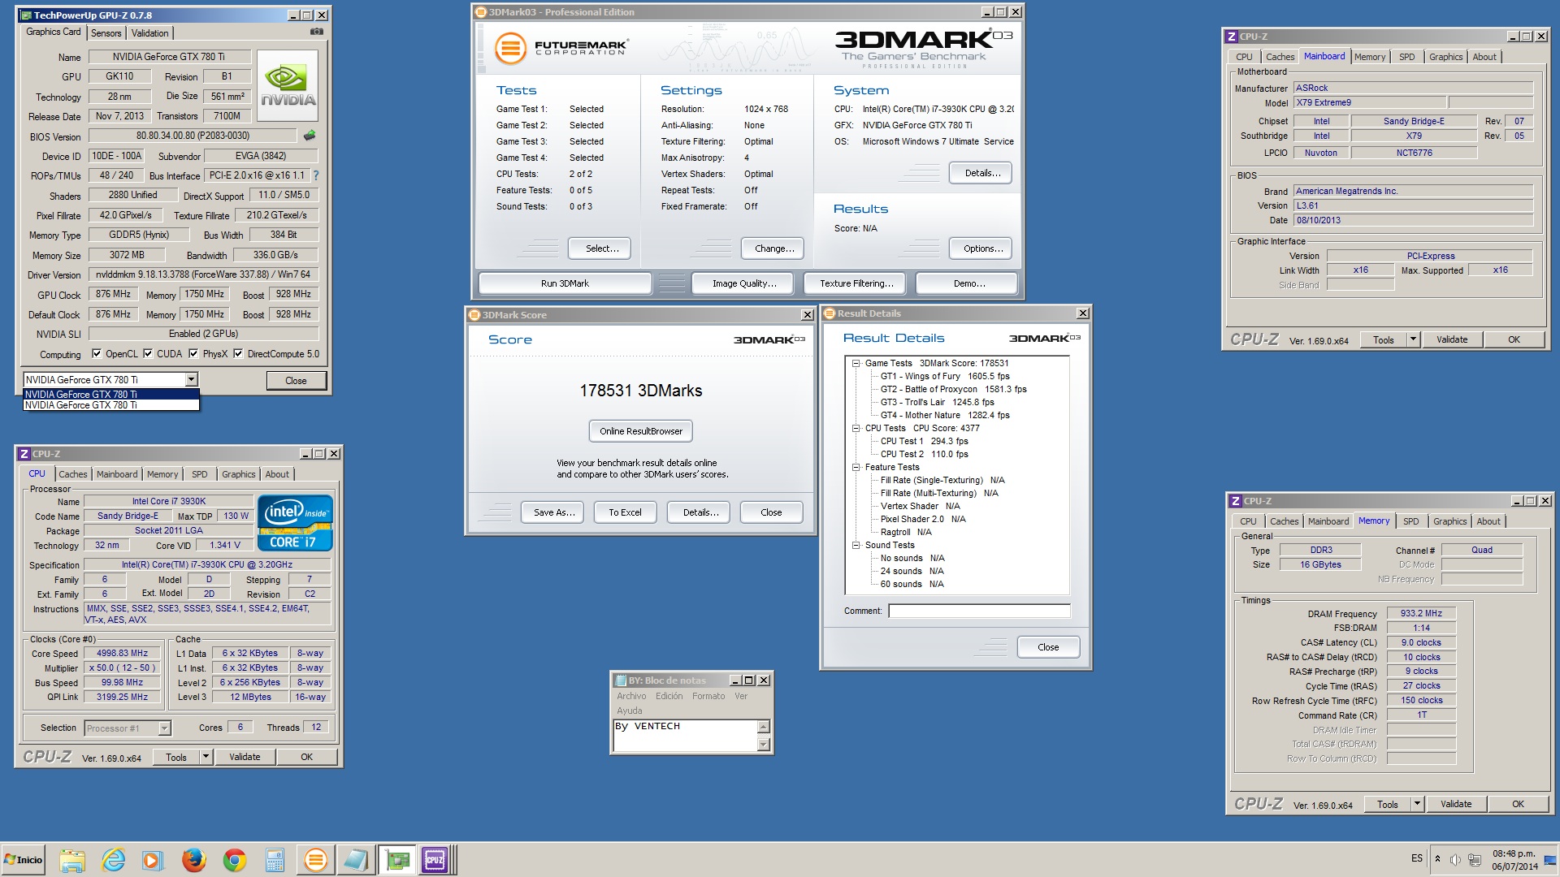This screenshot has width=1560, height=877.
Task: Open the Inicio start menu
Action: 23,860
